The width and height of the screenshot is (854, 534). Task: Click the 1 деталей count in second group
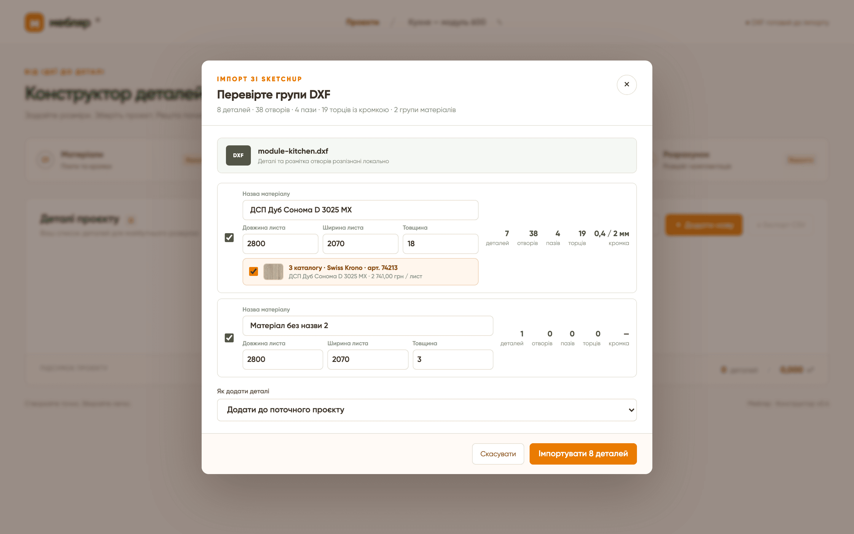point(512,338)
